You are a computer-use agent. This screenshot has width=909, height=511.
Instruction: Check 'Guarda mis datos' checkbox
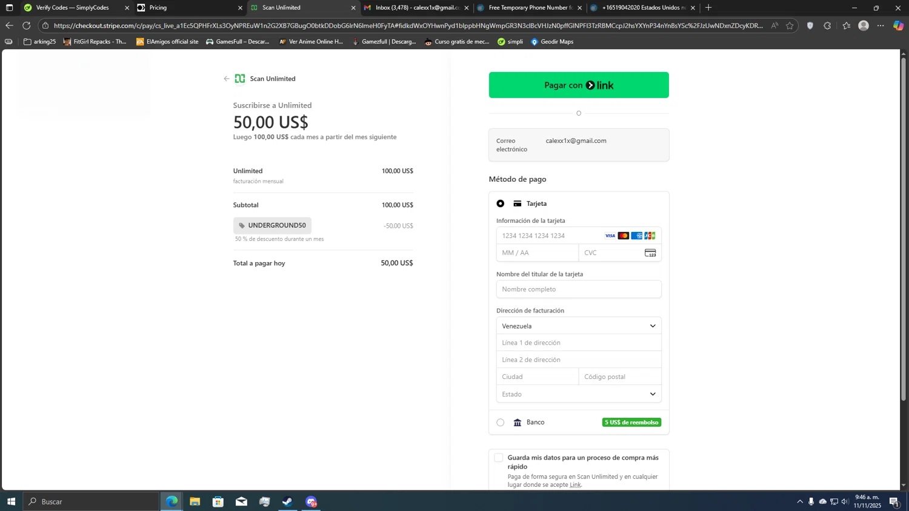pyautogui.click(x=499, y=458)
